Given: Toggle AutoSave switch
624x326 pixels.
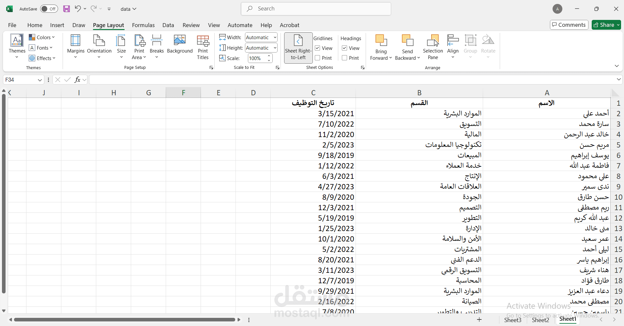Looking at the screenshot, I should click(x=49, y=9).
